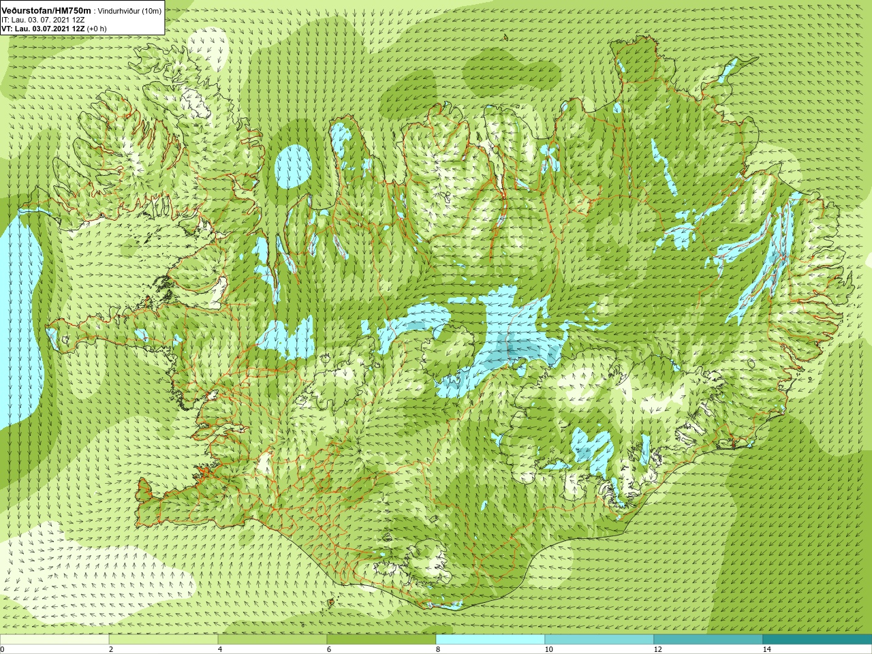Click the cyan oval gust area in the northern bay
This screenshot has height=654, width=872.
tap(293, 168)
